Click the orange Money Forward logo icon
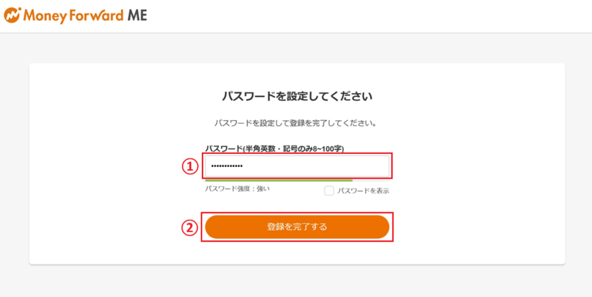The image size is (592, 297). tap(12, 16)
